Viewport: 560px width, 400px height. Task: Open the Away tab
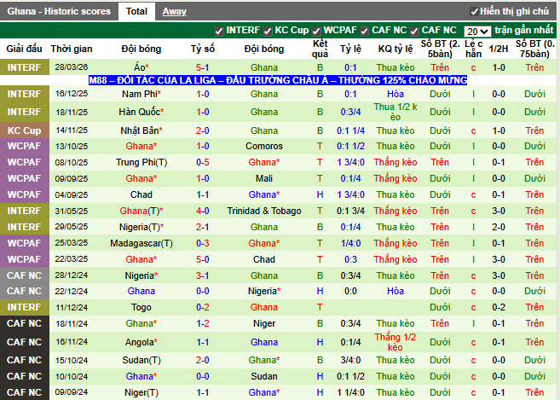[175, 11]
